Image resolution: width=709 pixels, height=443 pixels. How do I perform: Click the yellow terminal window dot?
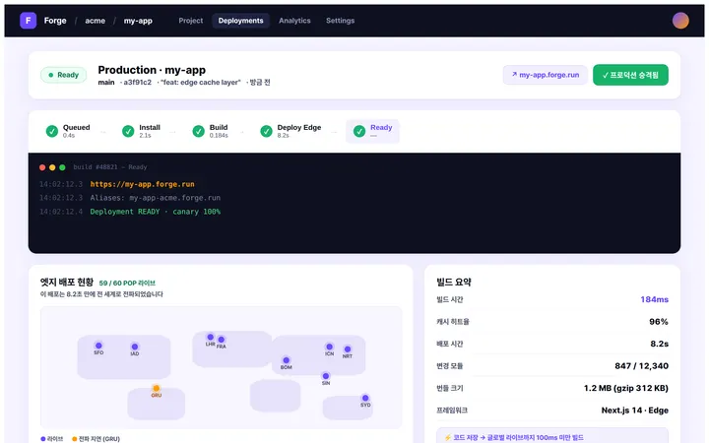(x=52, y=167)
